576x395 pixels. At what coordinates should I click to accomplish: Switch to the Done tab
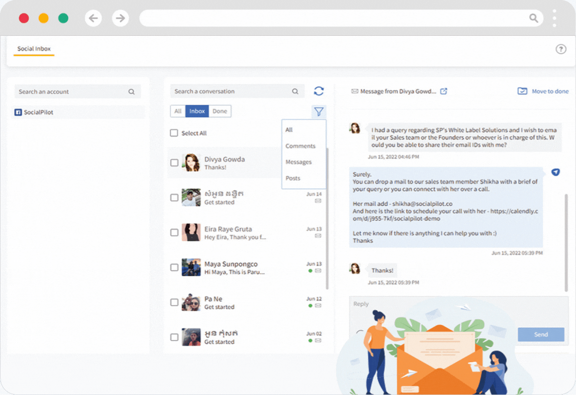220,111
